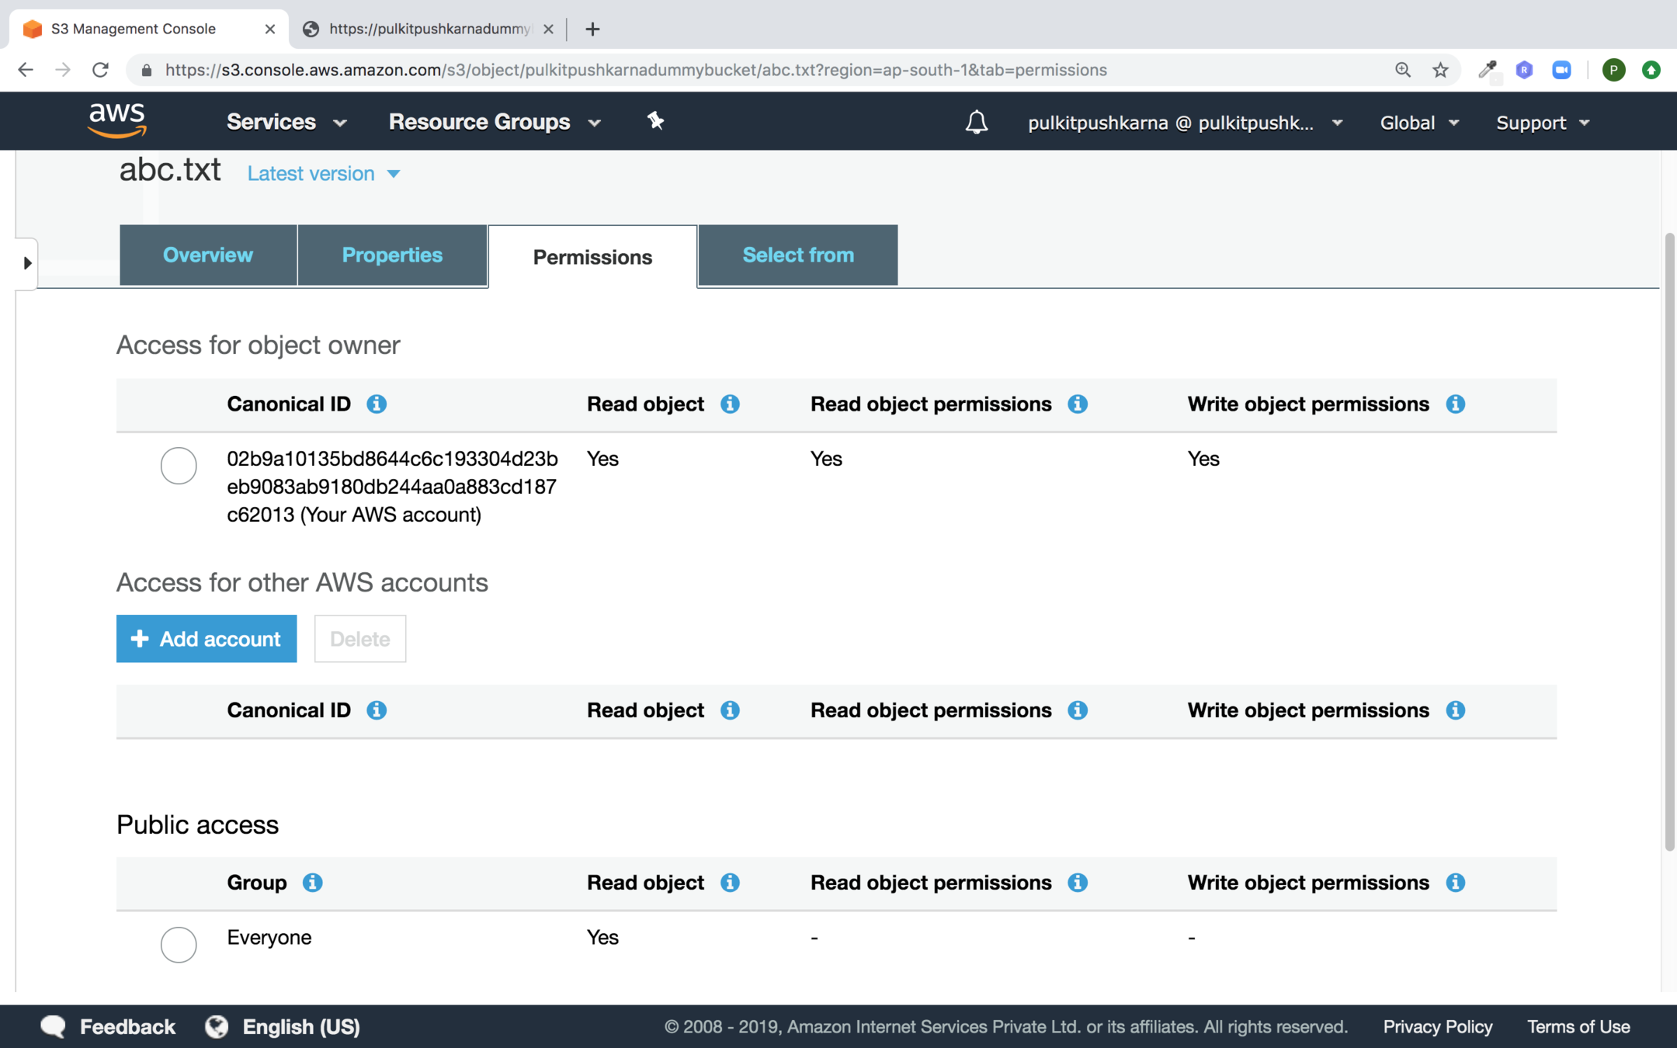1677x1048 pixels.
Task: Open the notifications bell icon
Action: point(976,122)
